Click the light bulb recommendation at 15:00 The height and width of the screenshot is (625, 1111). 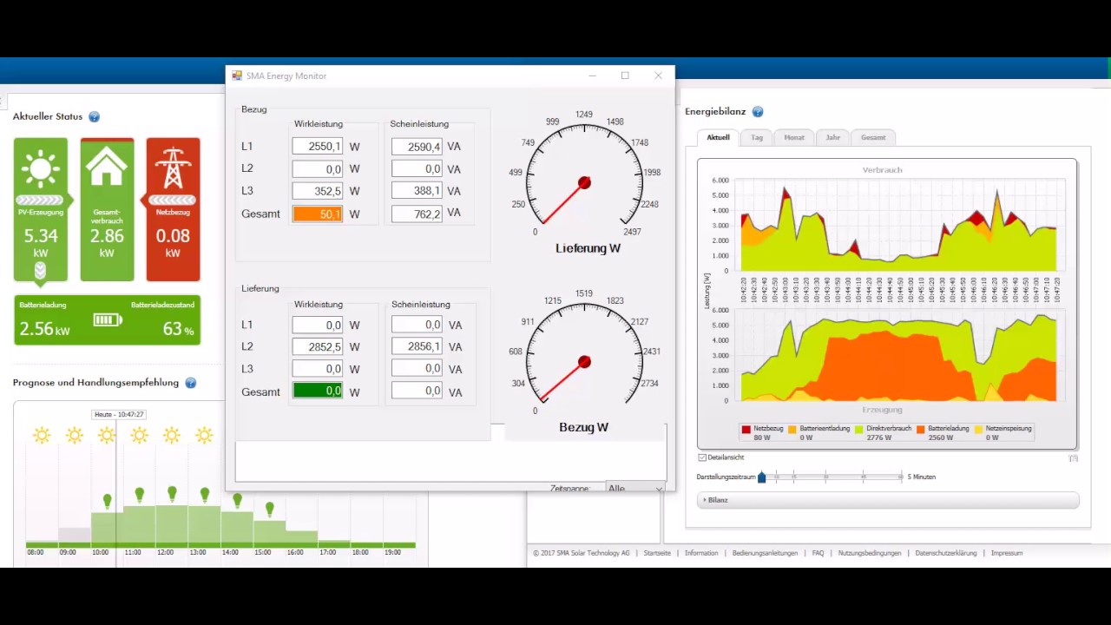point(270,509)
